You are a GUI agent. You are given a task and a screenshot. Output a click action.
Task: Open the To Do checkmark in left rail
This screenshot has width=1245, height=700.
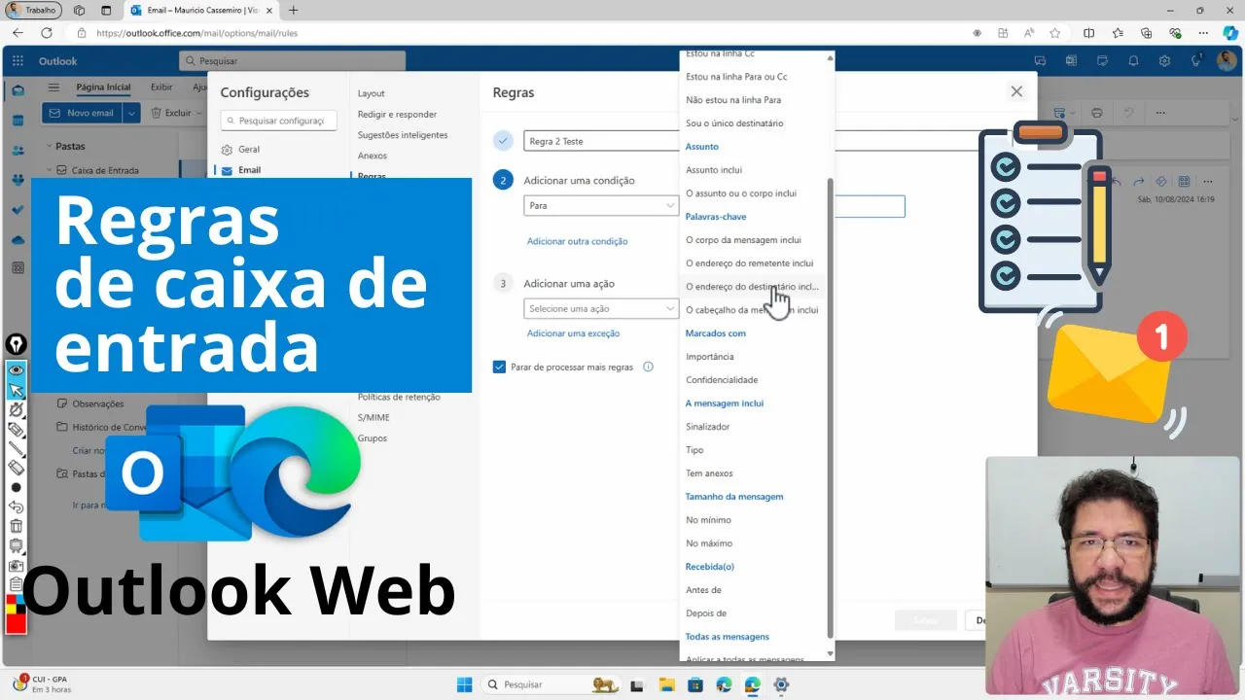(x=18, y=210)
